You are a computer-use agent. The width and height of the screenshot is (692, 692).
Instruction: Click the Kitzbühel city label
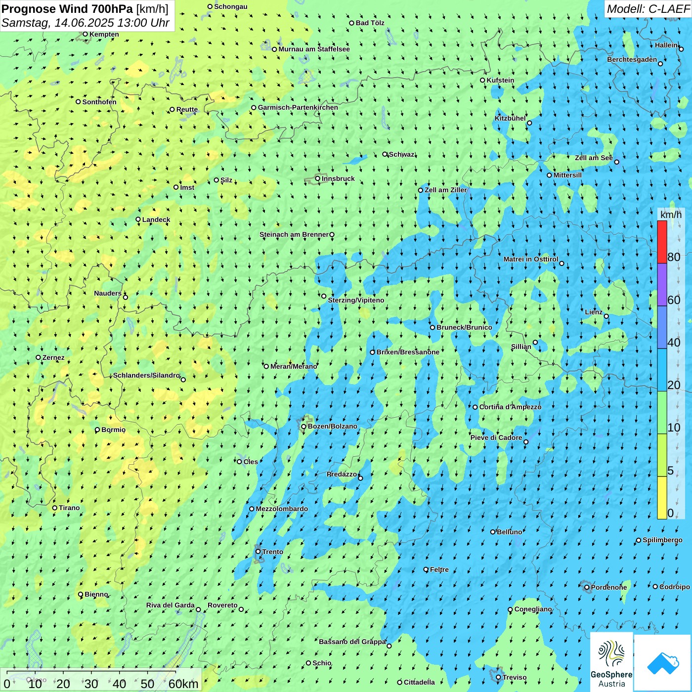510,118
